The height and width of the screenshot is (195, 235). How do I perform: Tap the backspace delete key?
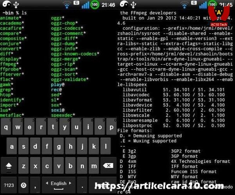109,166
